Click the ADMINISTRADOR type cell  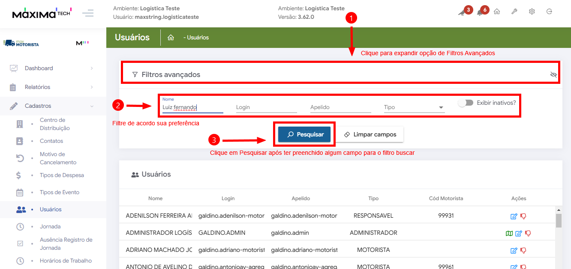point(373,233)
